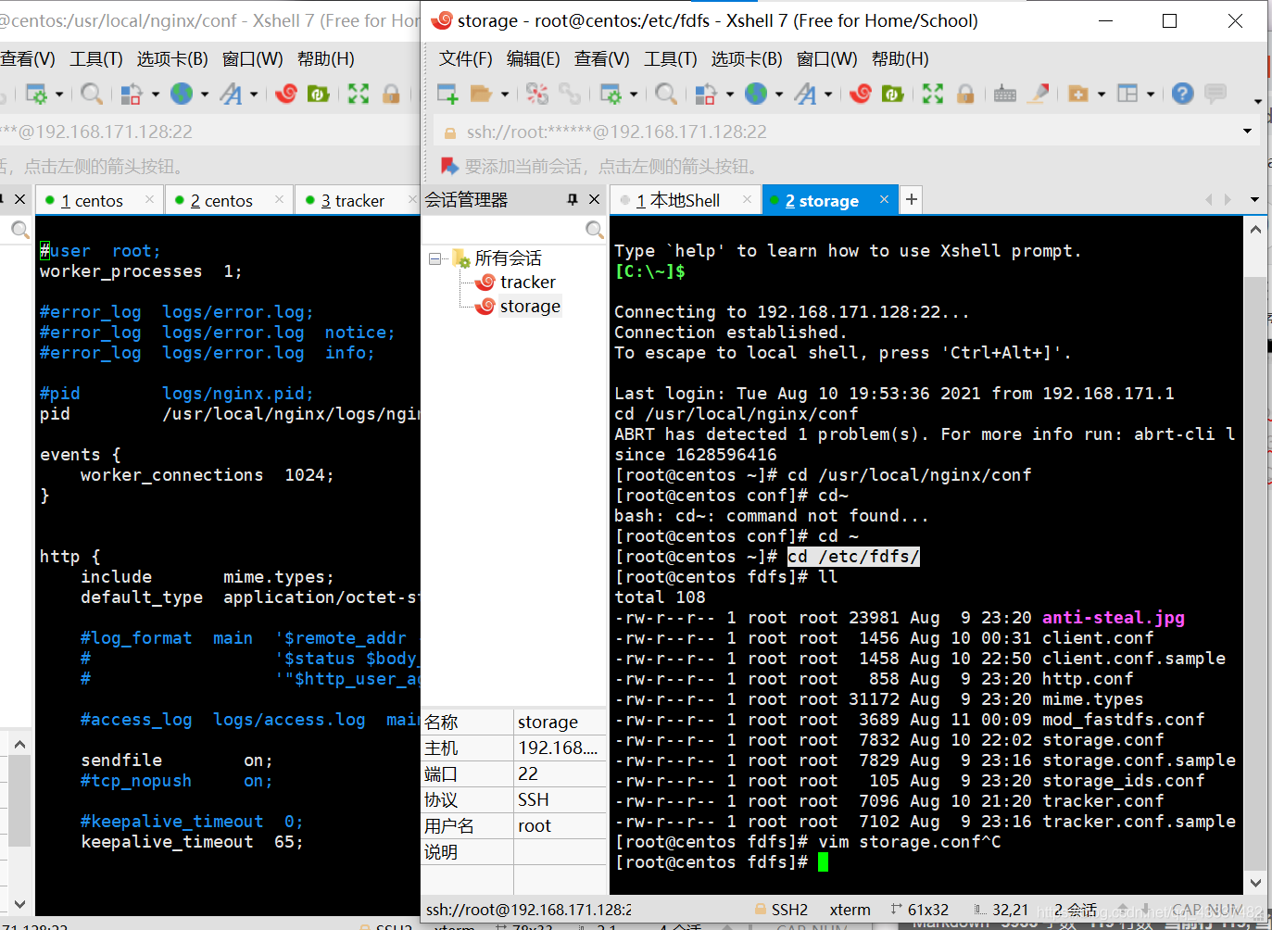Open dropdown arrow beside open-folder icon
This screenshot has width=1272, height=930.
click(x=504, y=94)
